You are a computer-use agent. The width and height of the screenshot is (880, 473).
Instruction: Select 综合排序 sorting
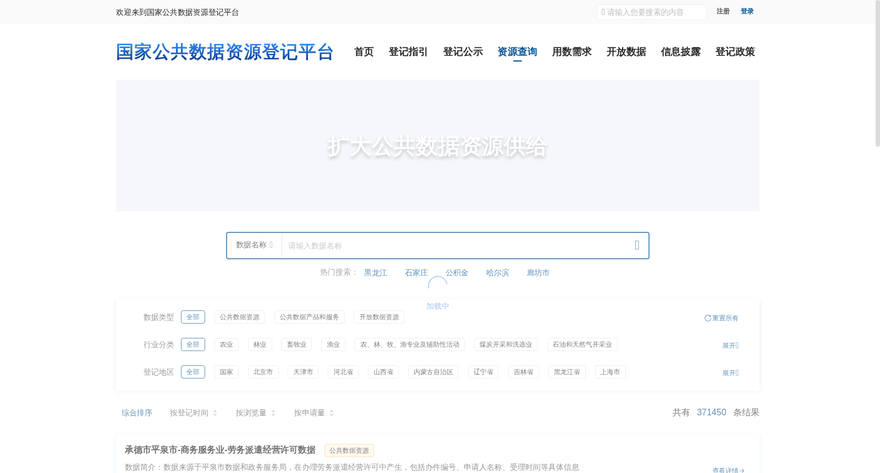(137, 413)
